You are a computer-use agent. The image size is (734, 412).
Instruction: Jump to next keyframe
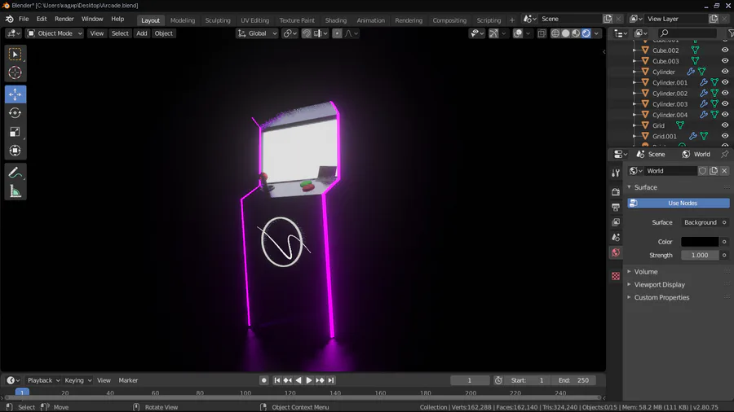(x=320, y=380)
